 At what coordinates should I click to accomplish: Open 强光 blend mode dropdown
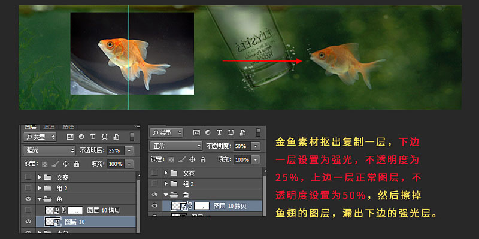(x=50, y=150)
